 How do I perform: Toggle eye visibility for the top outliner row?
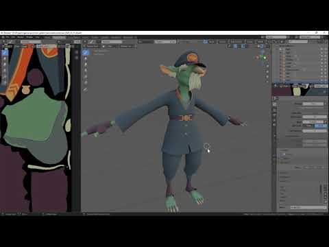[x=321, y=49]
